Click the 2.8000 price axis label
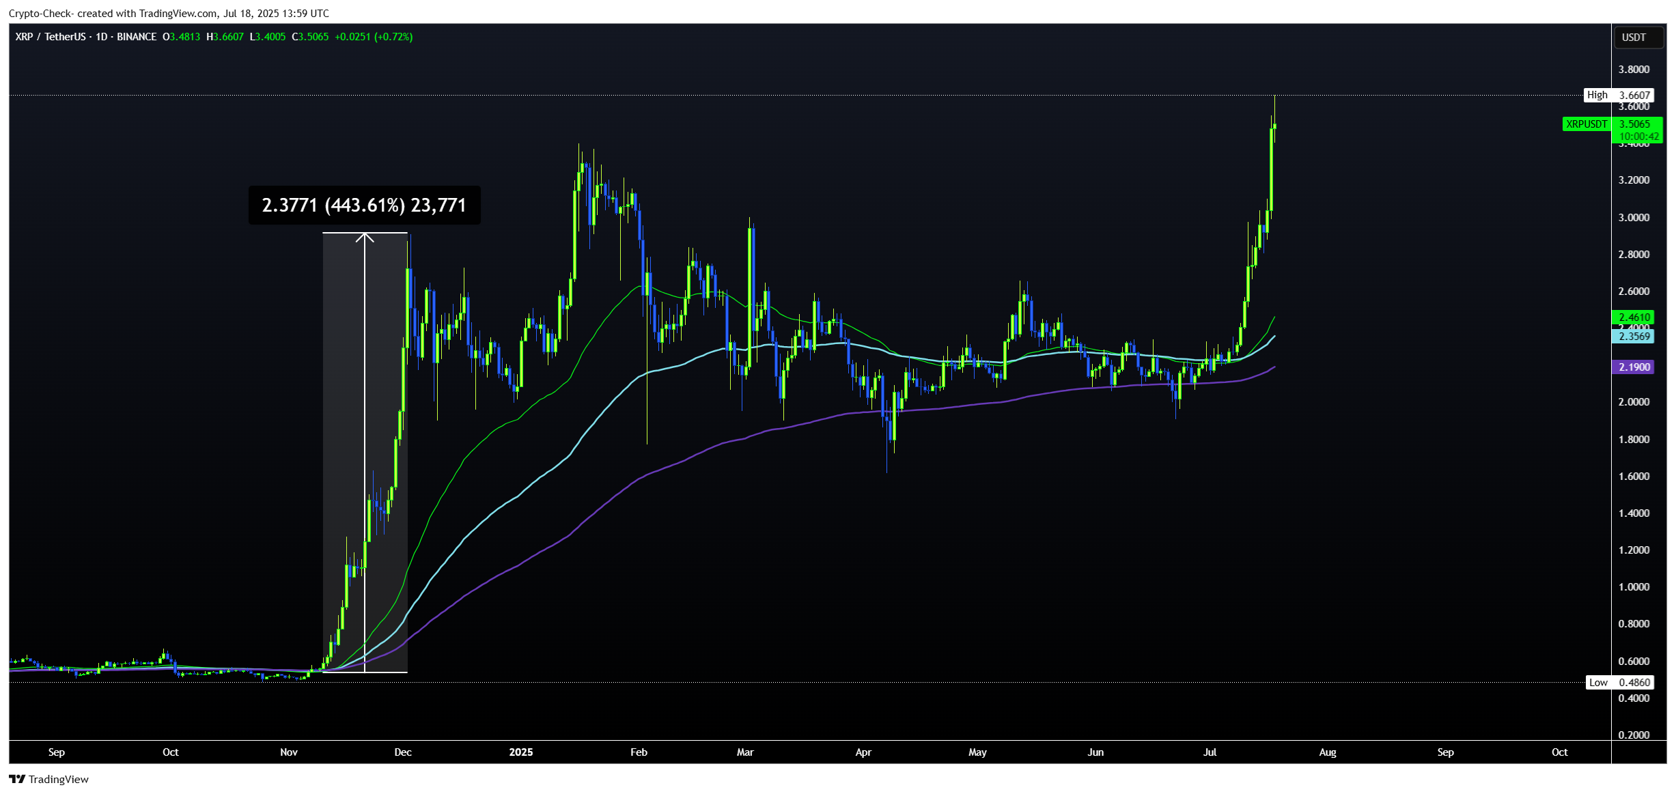Viewport: 1676px width, 794px height. (x=1634, y=254)
